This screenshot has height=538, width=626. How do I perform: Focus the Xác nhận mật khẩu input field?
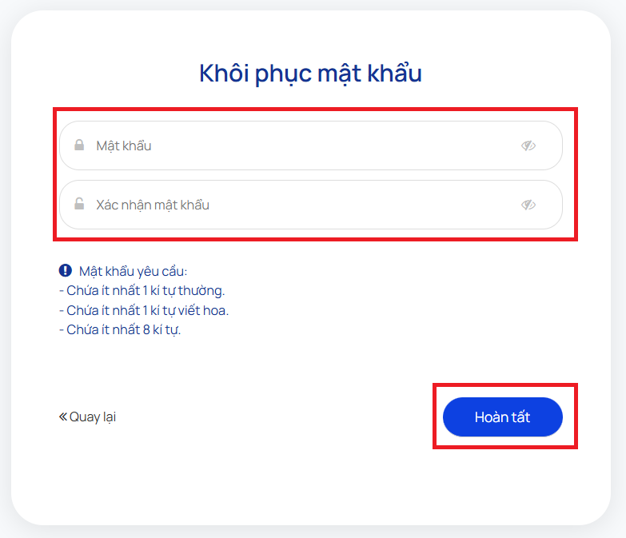point(311,205)
